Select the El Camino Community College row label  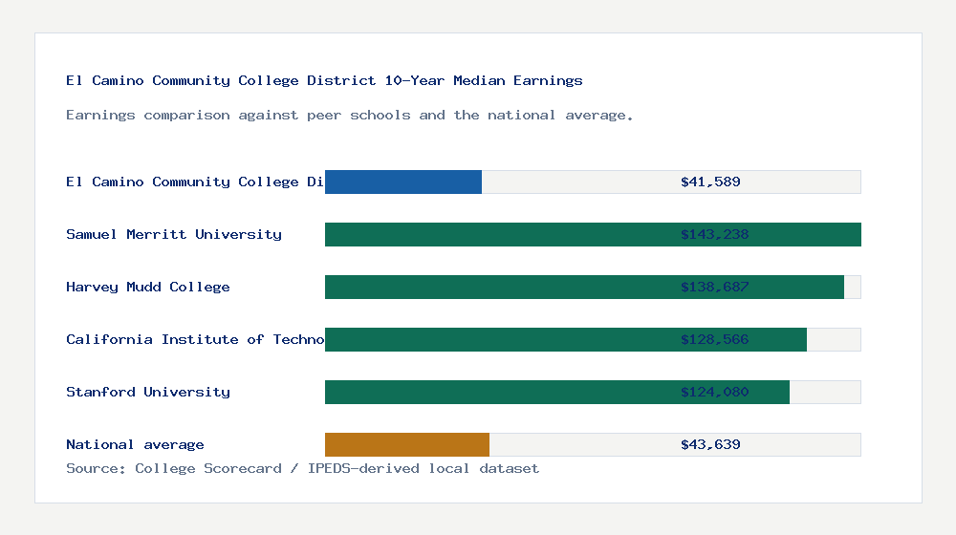point(195,182)
